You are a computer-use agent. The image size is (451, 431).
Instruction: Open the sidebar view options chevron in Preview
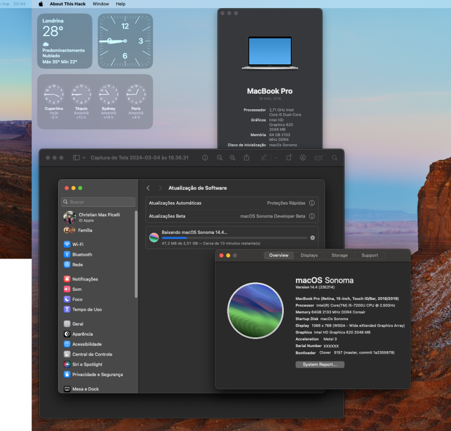tap(84, 157)
